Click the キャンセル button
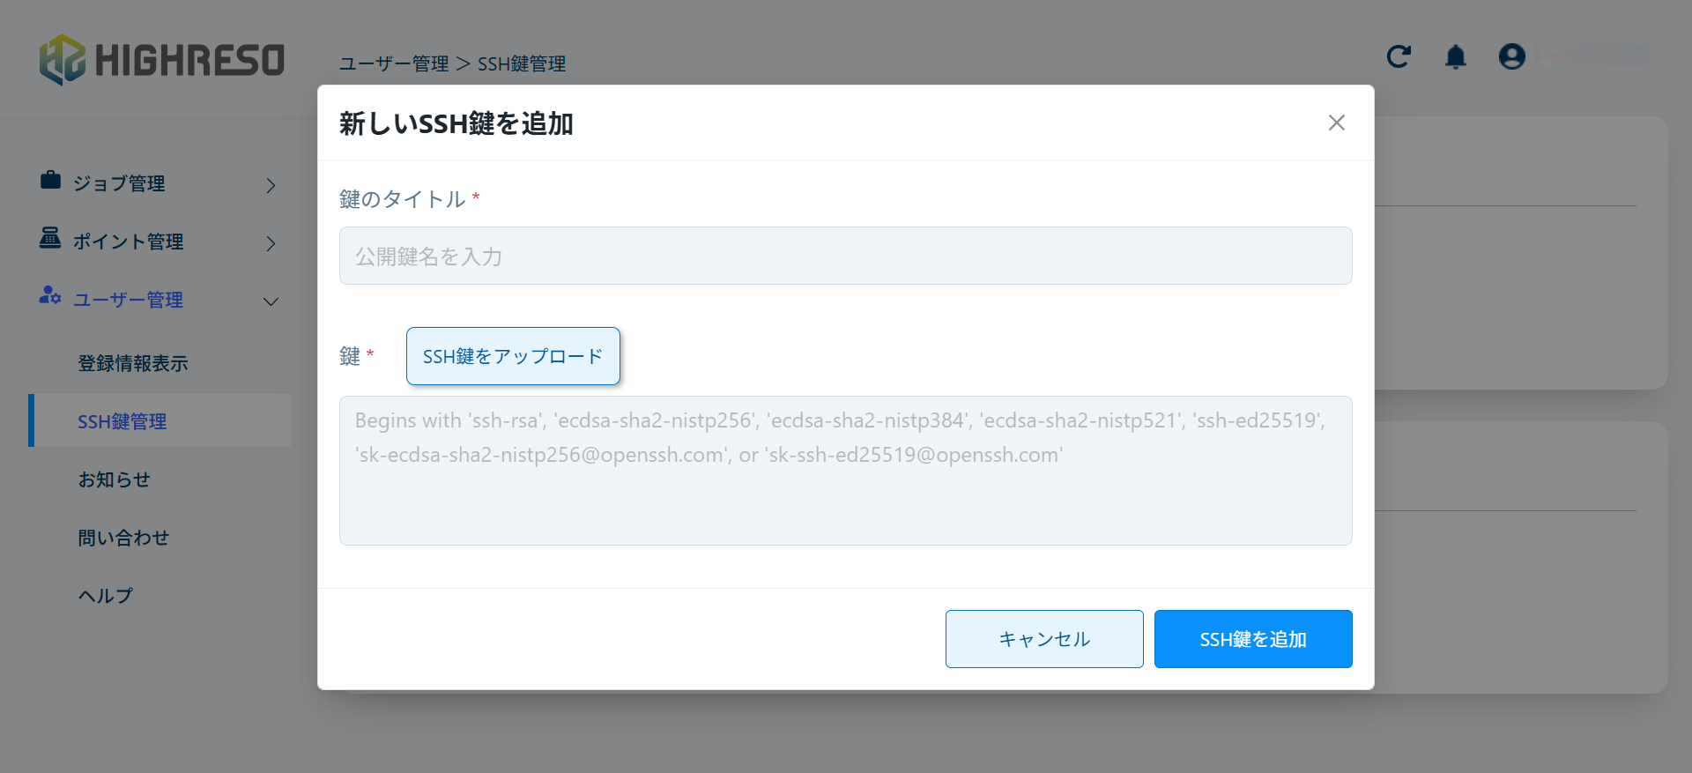1692x773 pixels. point(1043,639)
